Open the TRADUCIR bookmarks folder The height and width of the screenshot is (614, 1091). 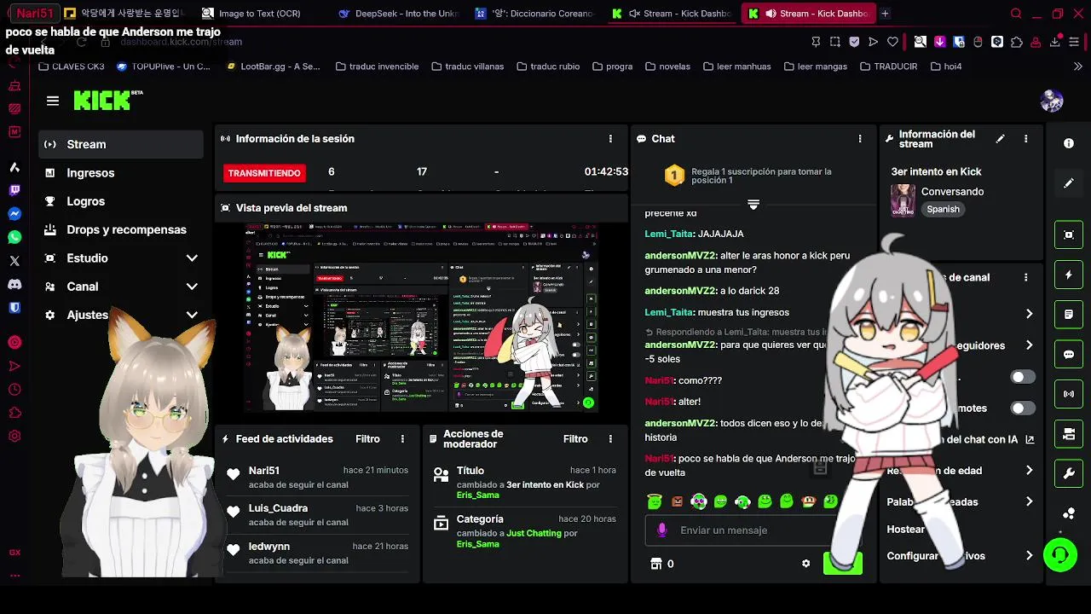click(888, 67)
